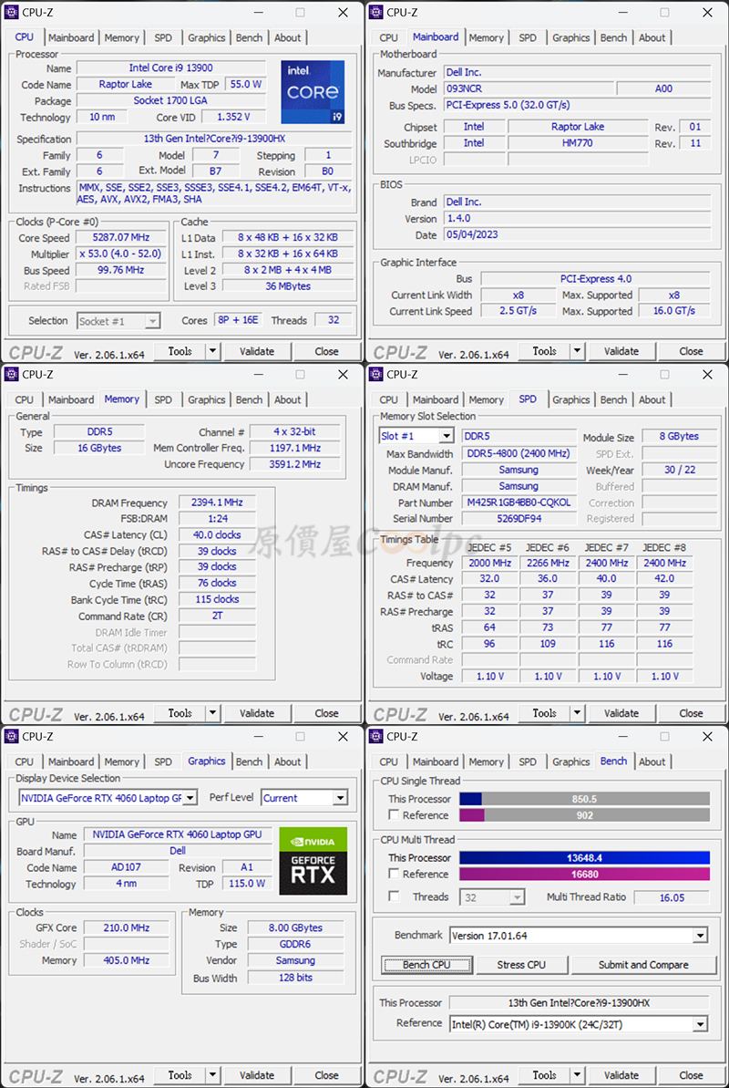Select the About tab in the Graphics tab window
This screenshot has width=729, height=1088.
point(287,762)
